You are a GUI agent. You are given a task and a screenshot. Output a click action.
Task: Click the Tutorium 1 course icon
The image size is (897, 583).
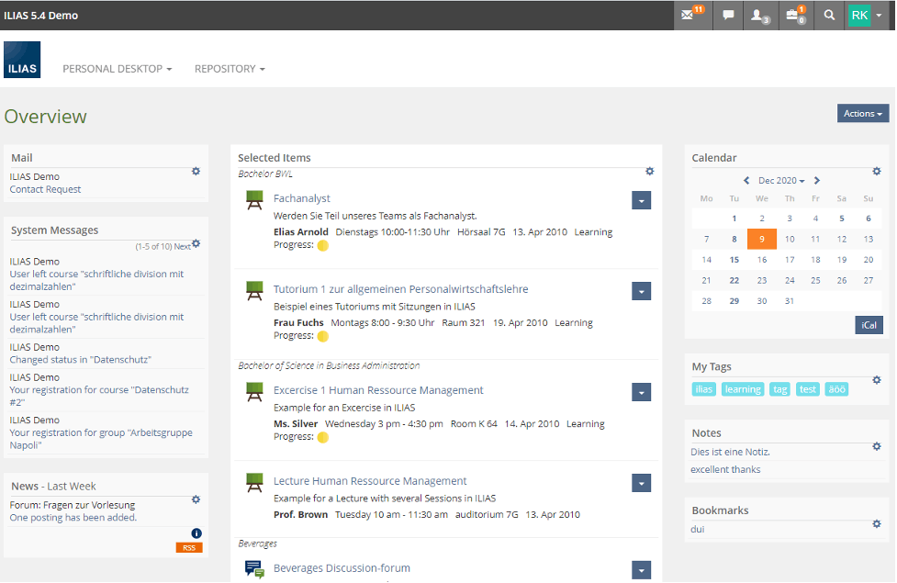tap(254, 291)
